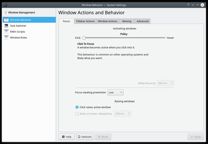Select Window Behavior in the sidebar
The width and height of the screenshot is (208, 144).
29,20
